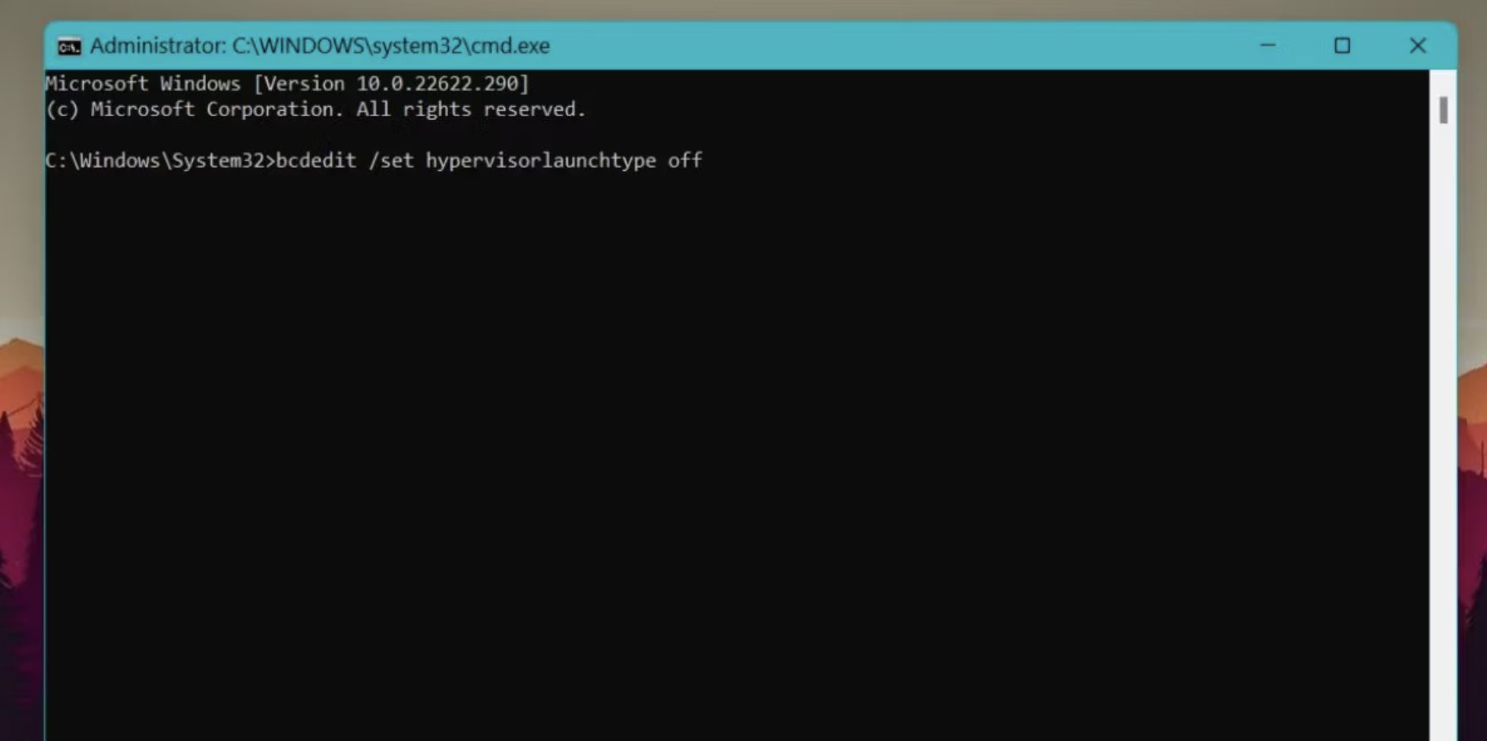Click the 'Microsoft Windows [Version 10.0.22622.290]' line
Viewport: 1487px width, 741px height.
tap(287, 84)
